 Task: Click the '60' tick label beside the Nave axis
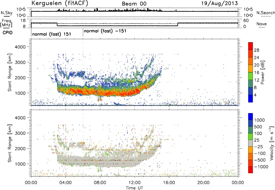tap(246, 21)
